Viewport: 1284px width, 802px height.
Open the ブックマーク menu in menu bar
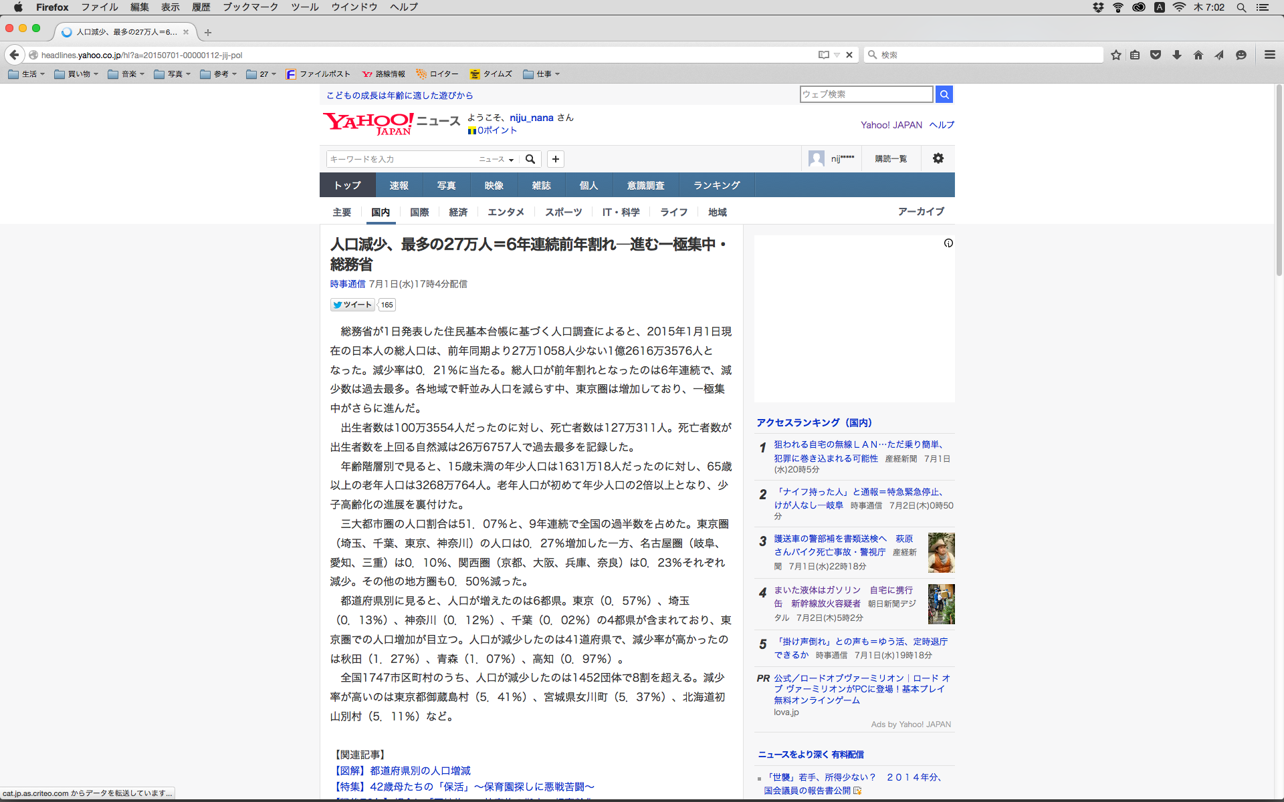pos(250,7)
